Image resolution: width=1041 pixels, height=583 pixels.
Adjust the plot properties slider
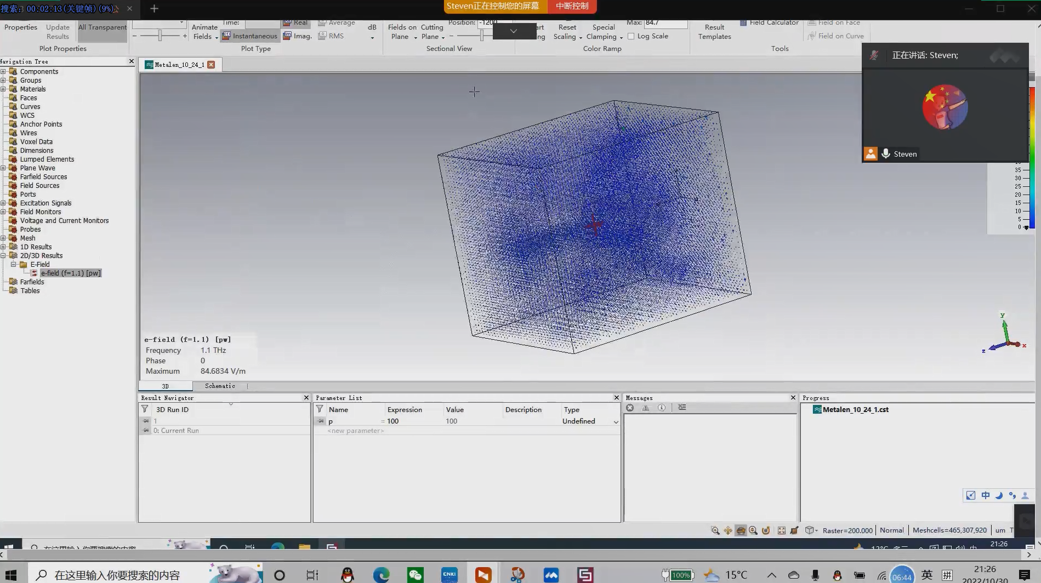pyautogui.click(x=160, y=36)
